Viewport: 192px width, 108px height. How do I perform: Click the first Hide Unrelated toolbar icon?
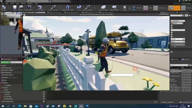point(53,7)
